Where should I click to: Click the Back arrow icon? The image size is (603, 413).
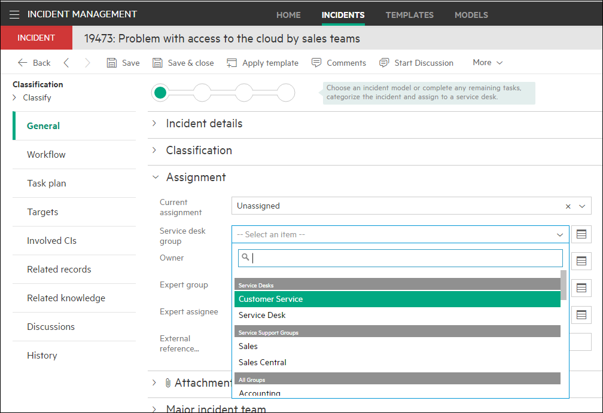tap(23, 63)
